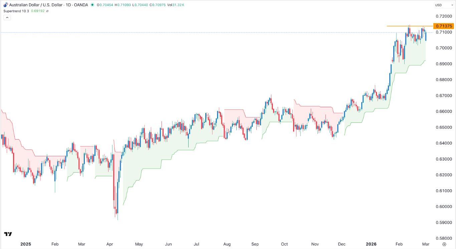Select the OANDA exchange label
The width and height of the screenshot is (456, 249).
click(x=80, y=5)
